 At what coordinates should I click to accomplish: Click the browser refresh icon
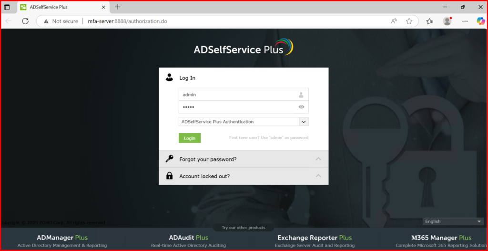coord(25,21)
